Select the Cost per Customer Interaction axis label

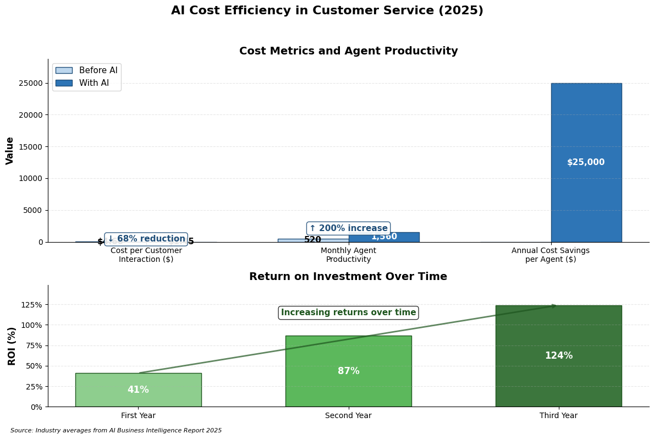(146, 255)
